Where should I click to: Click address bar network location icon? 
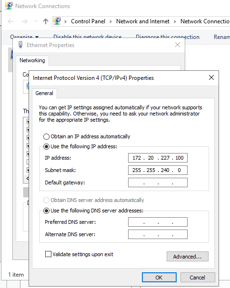point(57,21)
